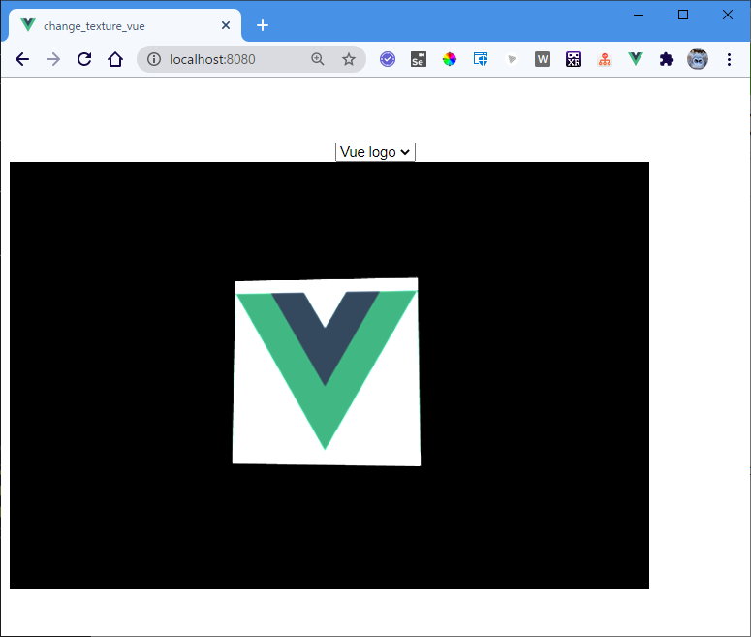The image size is (751, 637).
Task: Minimize the browser window
Action: (639, 15)
